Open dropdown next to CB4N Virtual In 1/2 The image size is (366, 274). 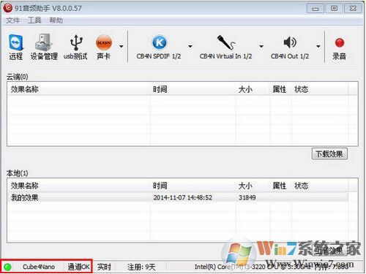261,46
